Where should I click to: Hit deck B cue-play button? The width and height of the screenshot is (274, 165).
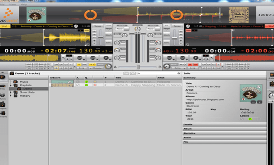click(183, 58)
